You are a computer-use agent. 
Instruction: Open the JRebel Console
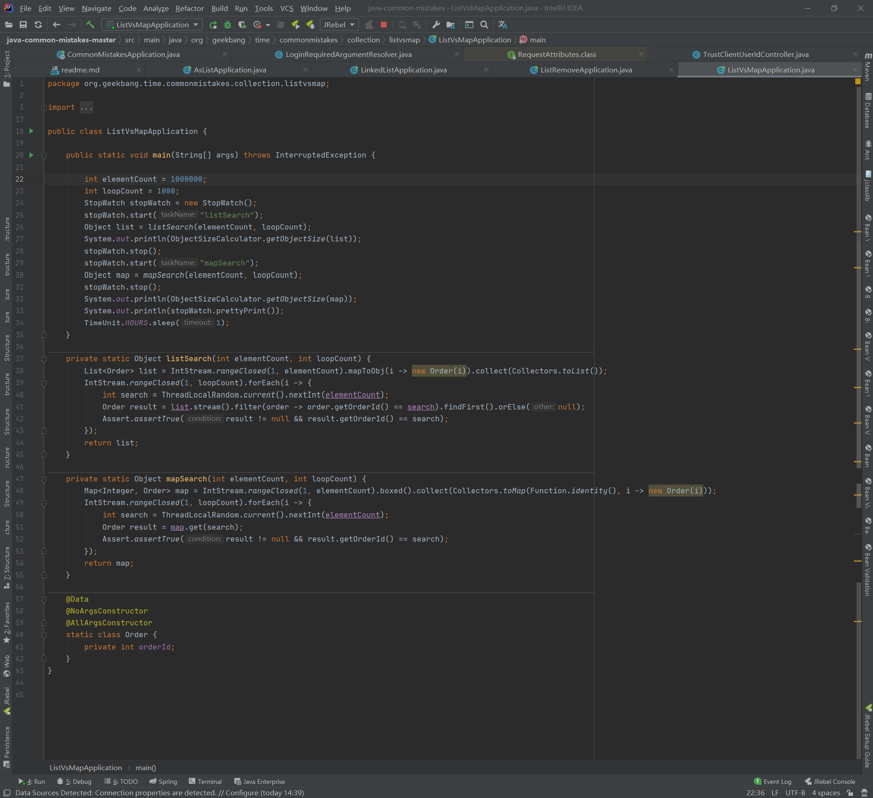[830, 782]
